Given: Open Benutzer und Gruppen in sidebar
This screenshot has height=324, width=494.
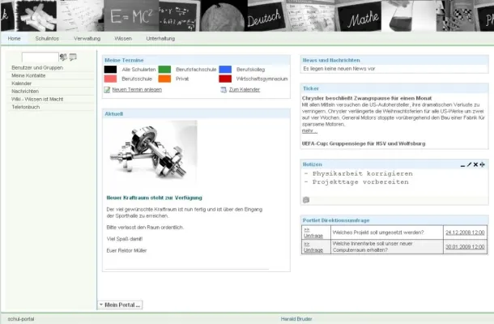Looking at the screenshot, I should pos(37,68).
